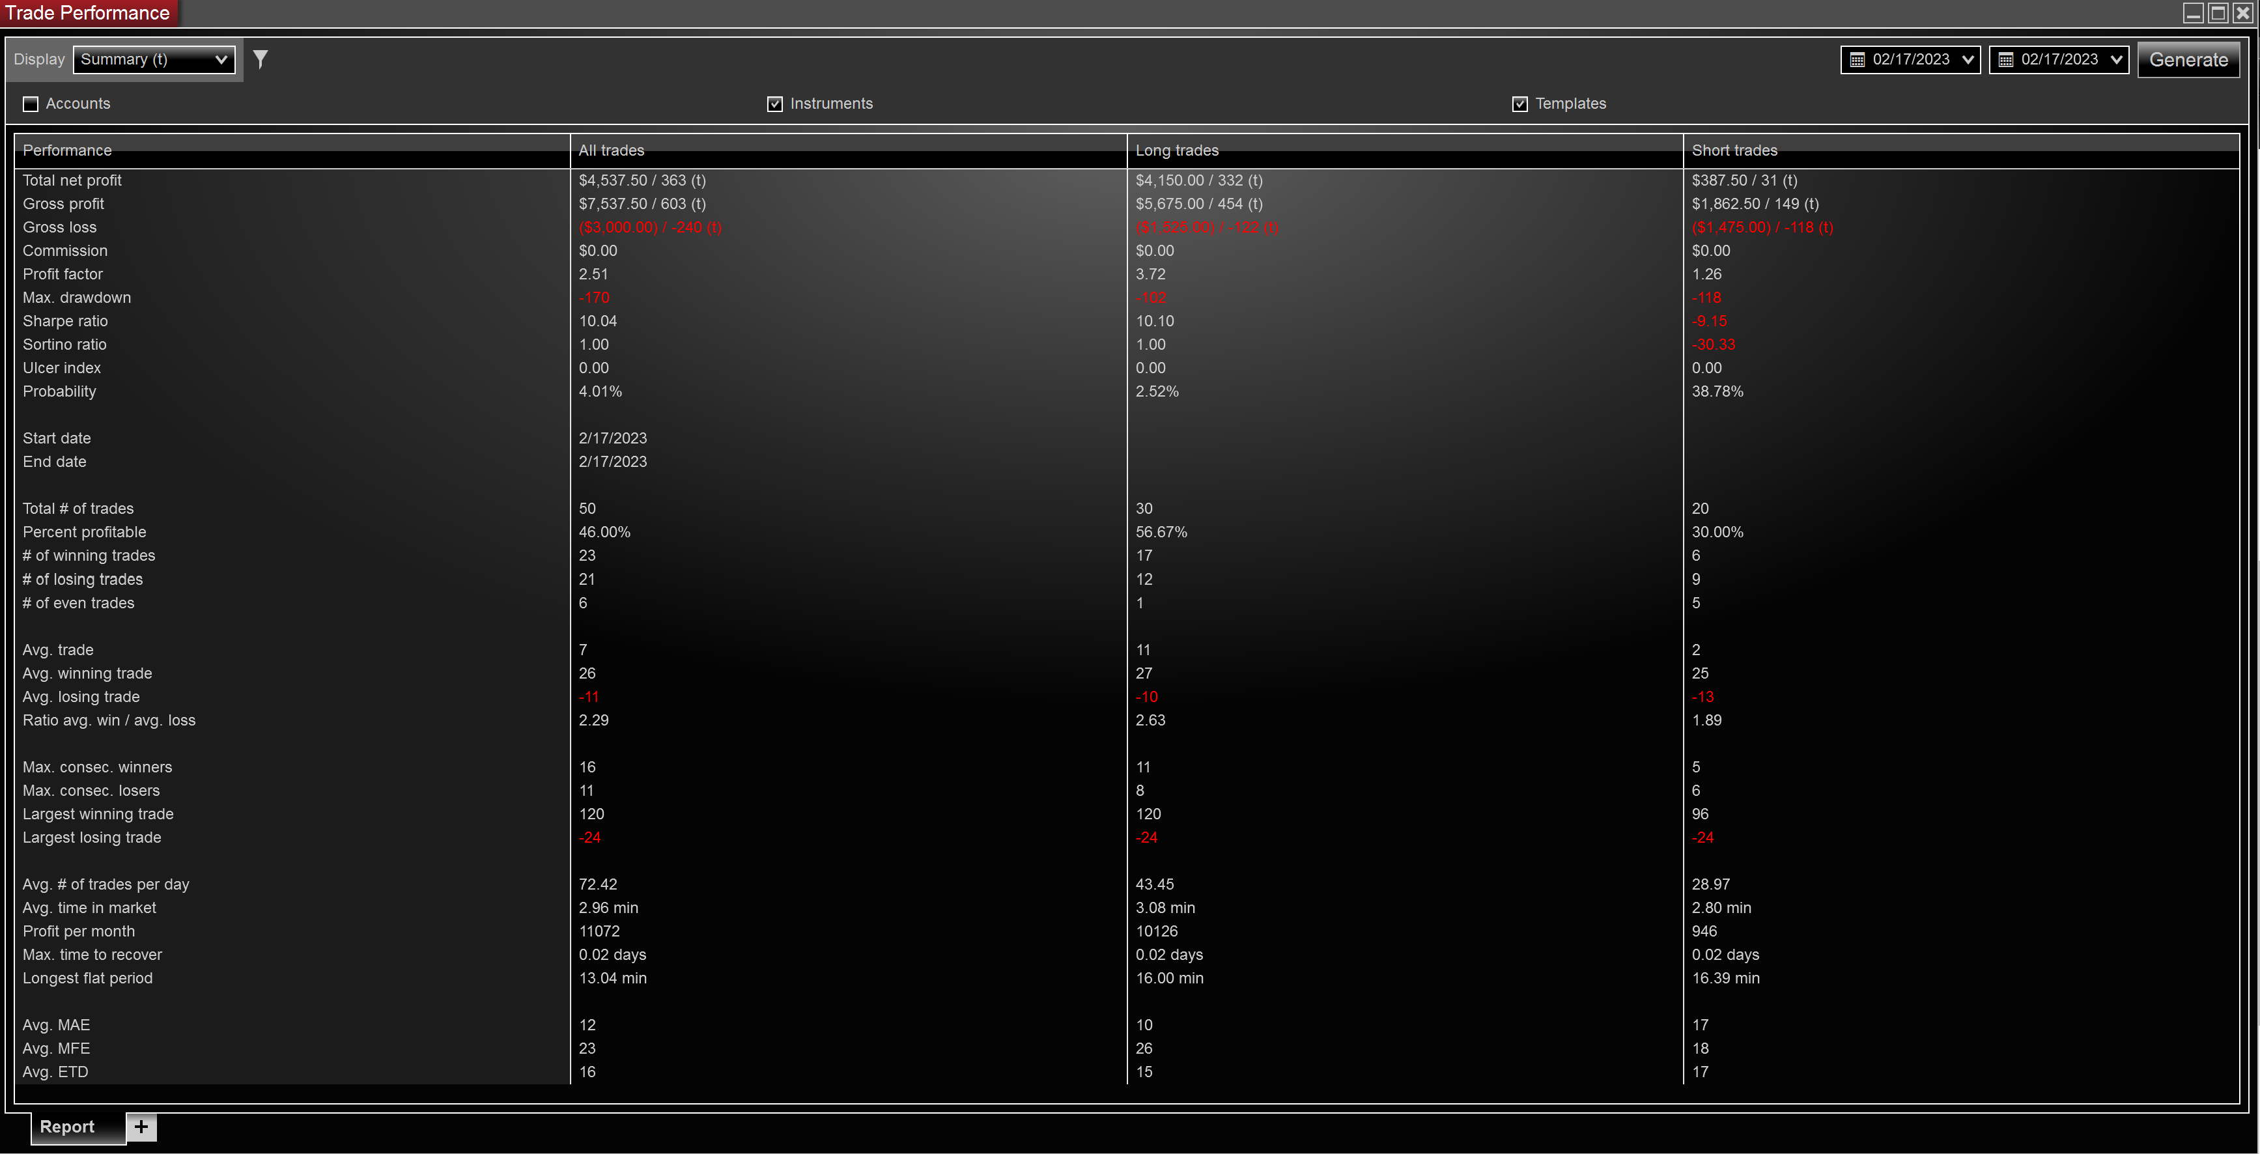Click All trades net profit $4,537.50 value
Screen dimensions: 2260x1154
point(642,180)
